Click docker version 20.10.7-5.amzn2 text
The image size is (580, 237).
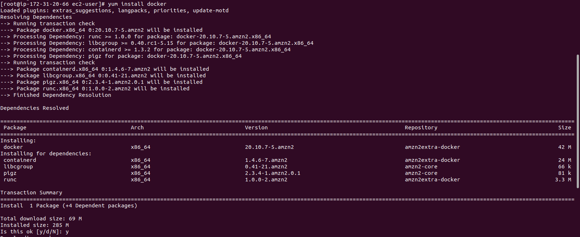tap(269, 147)
